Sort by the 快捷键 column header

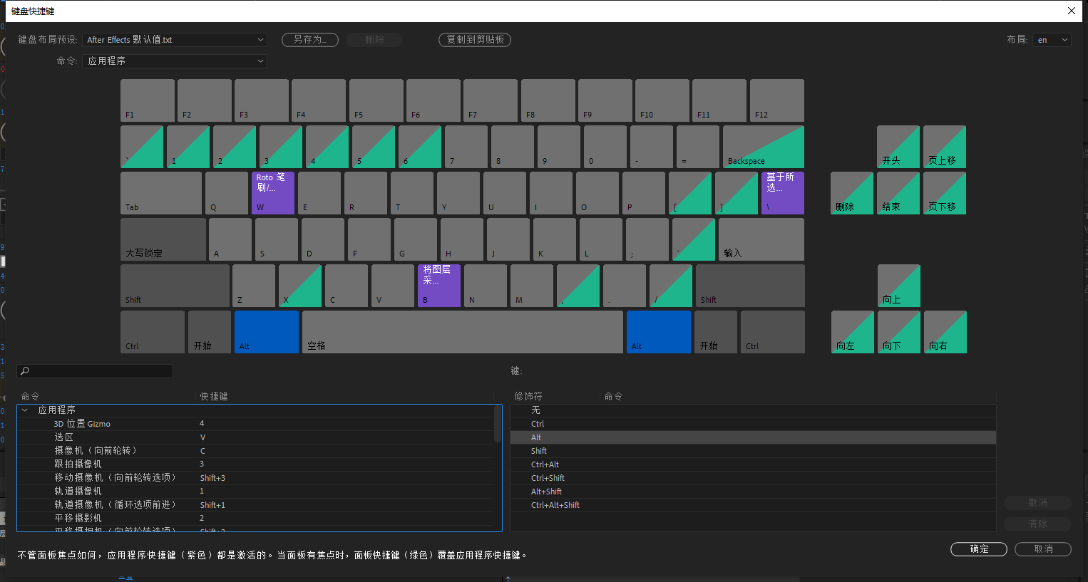tap(214, 396)
